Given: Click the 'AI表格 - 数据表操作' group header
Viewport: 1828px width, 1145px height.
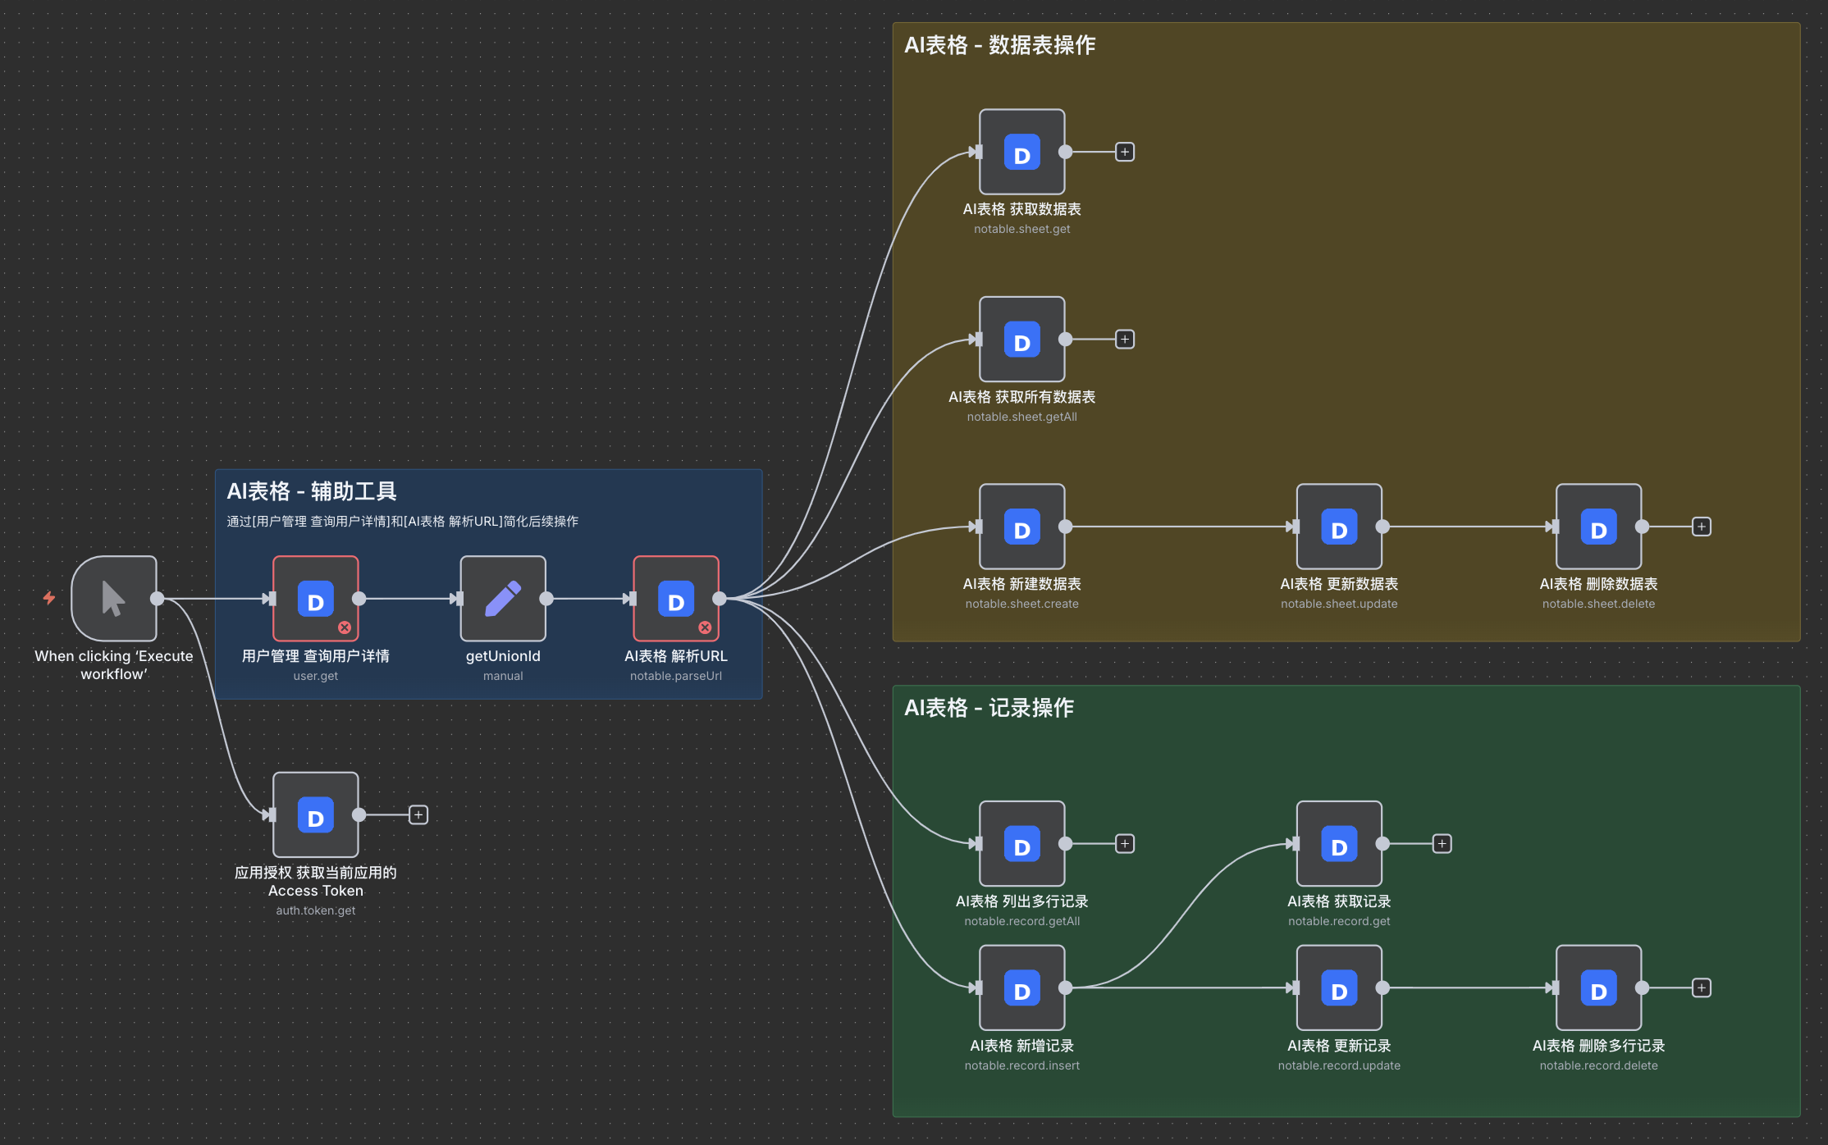Looking at the screenshot, I should 1000,46.
